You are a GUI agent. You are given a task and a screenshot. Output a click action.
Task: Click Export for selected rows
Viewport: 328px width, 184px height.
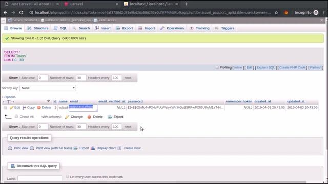(115, 117)
